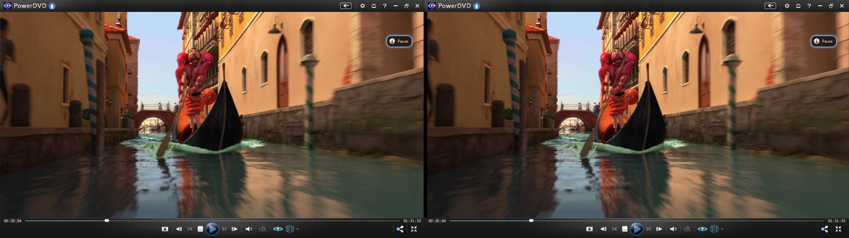Go back with left window's arrow button
Image resolution: width=849 pixels, height=238 pixels.
[x=346, y=6]
